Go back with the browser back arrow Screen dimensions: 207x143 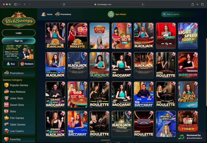coord(25,4)
